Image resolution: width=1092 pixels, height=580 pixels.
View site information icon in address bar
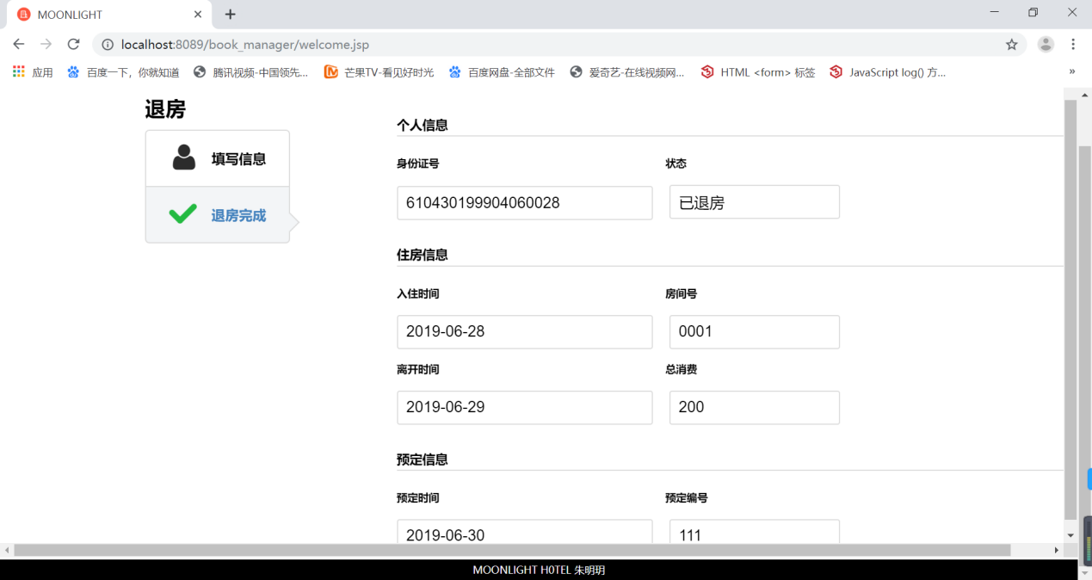click(x=108, y=45)
